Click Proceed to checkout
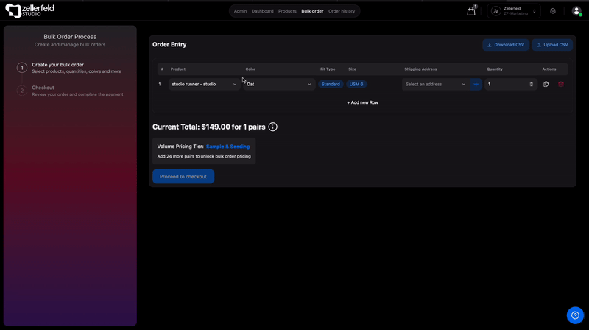 (183, 176)
